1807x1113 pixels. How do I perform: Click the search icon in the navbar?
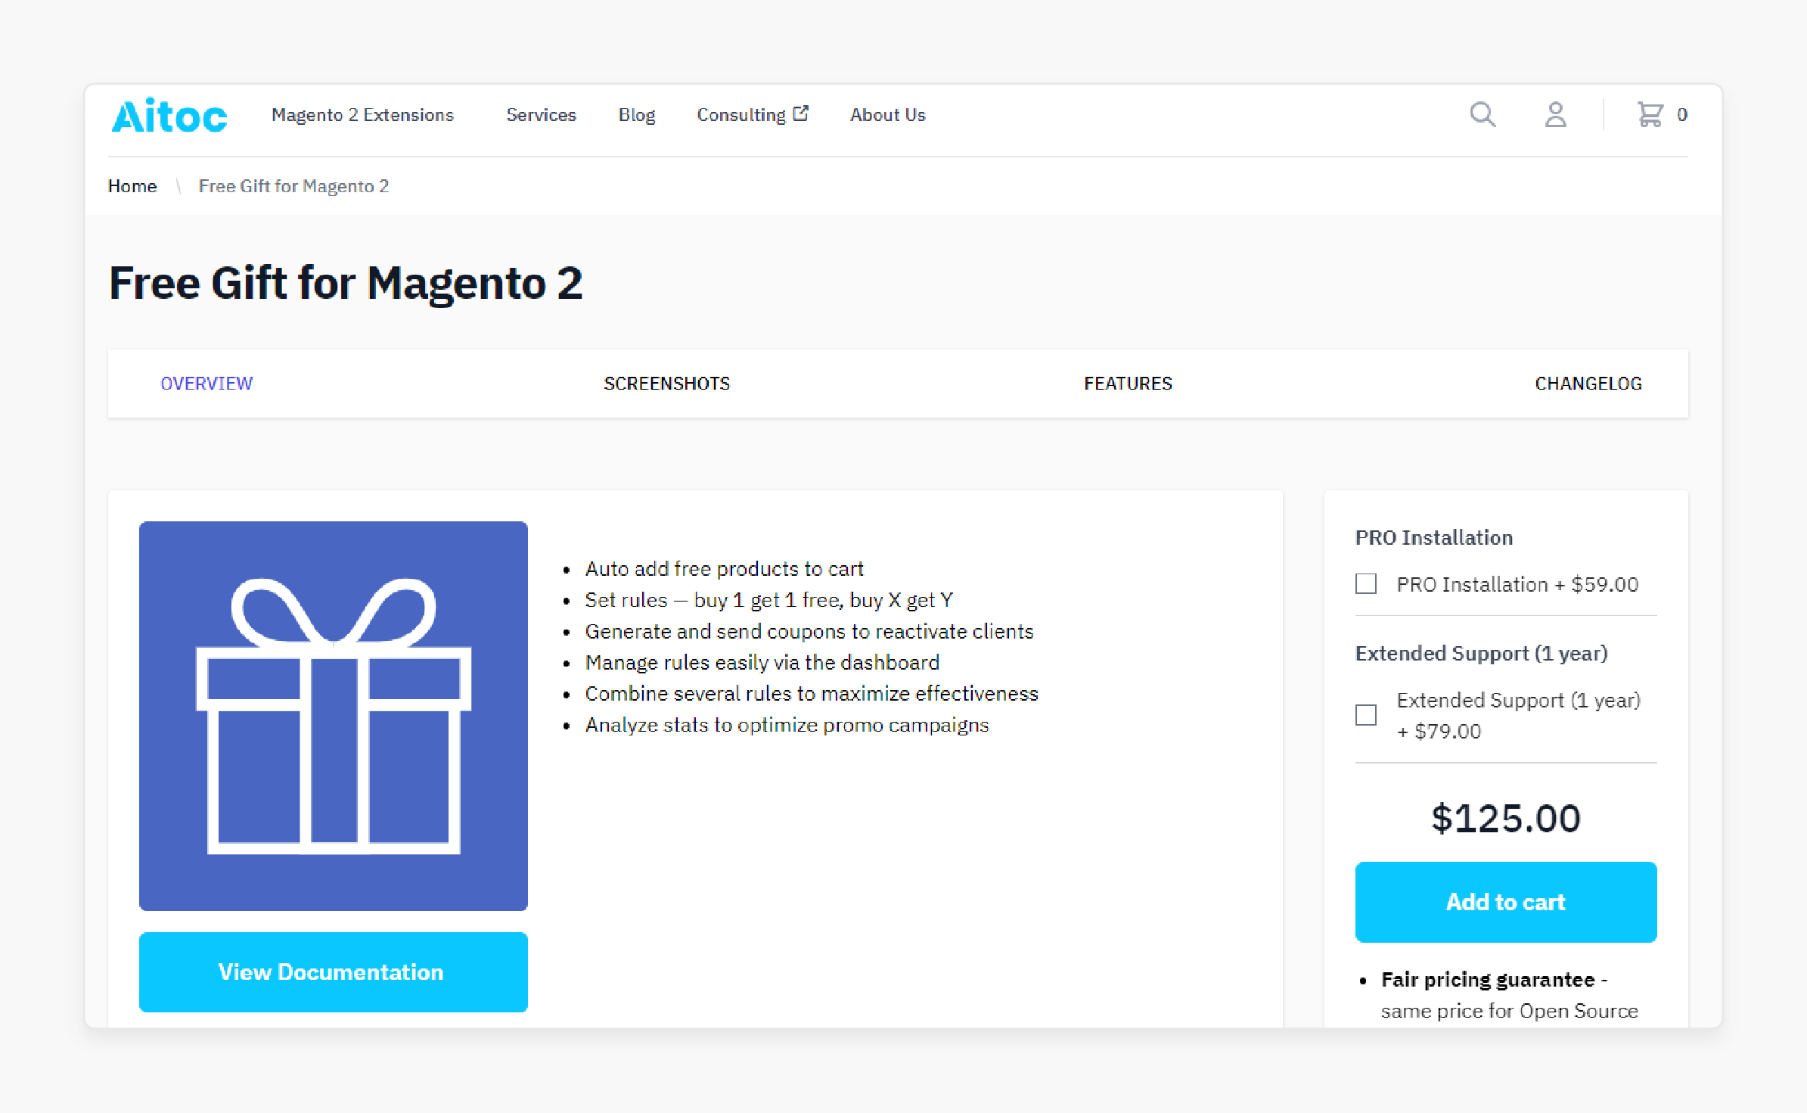point(1484,115)
